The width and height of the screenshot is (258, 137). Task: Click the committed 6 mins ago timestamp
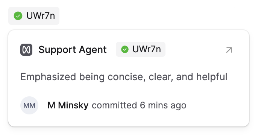point(139,105)
